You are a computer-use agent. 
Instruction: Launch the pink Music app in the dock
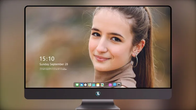point(110,85)
